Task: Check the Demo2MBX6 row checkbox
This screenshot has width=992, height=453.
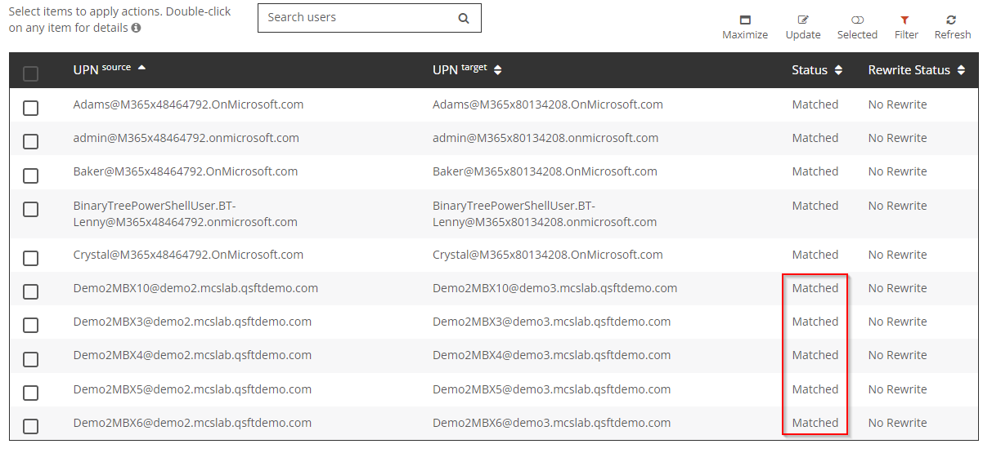Action: [30, 426]
